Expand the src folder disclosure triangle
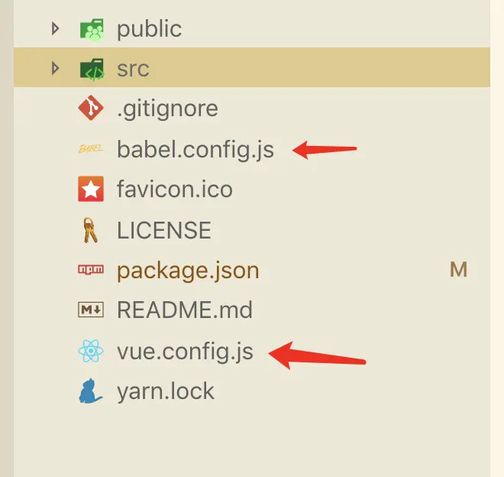 [54, 69]
